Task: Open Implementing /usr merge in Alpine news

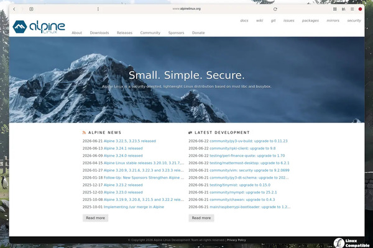Action: pos(134,207)
